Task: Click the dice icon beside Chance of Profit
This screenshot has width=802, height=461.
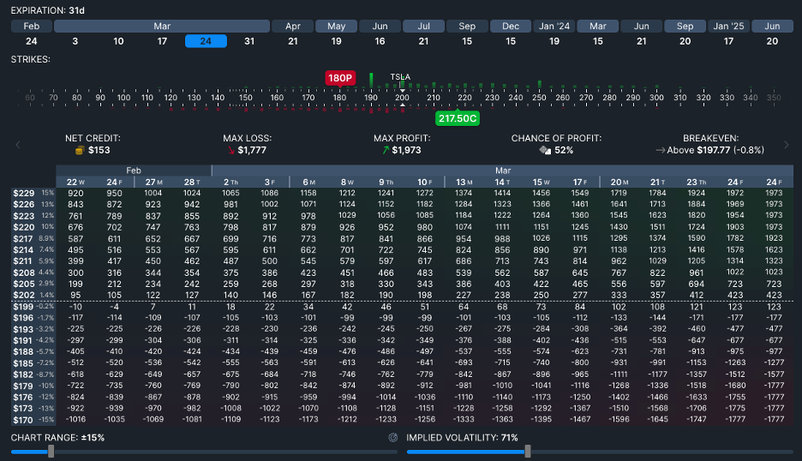Action: [545, 151]
